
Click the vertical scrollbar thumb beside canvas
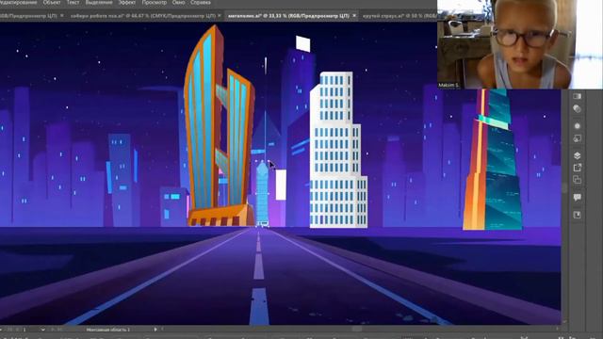pyautogui.click(x=564, y=188)
